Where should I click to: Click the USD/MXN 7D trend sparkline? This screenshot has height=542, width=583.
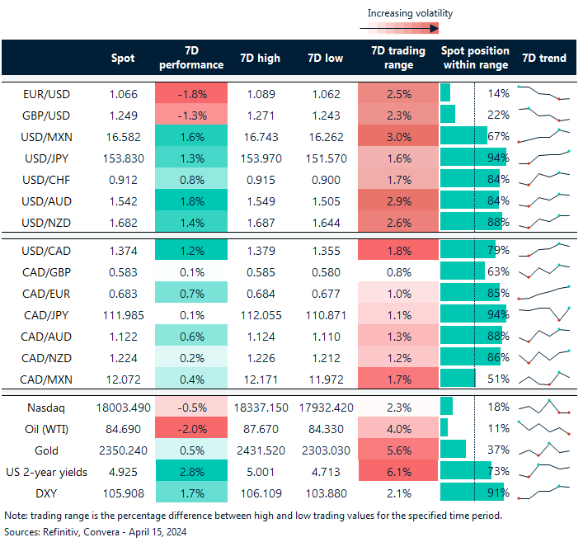pos(543,135)
